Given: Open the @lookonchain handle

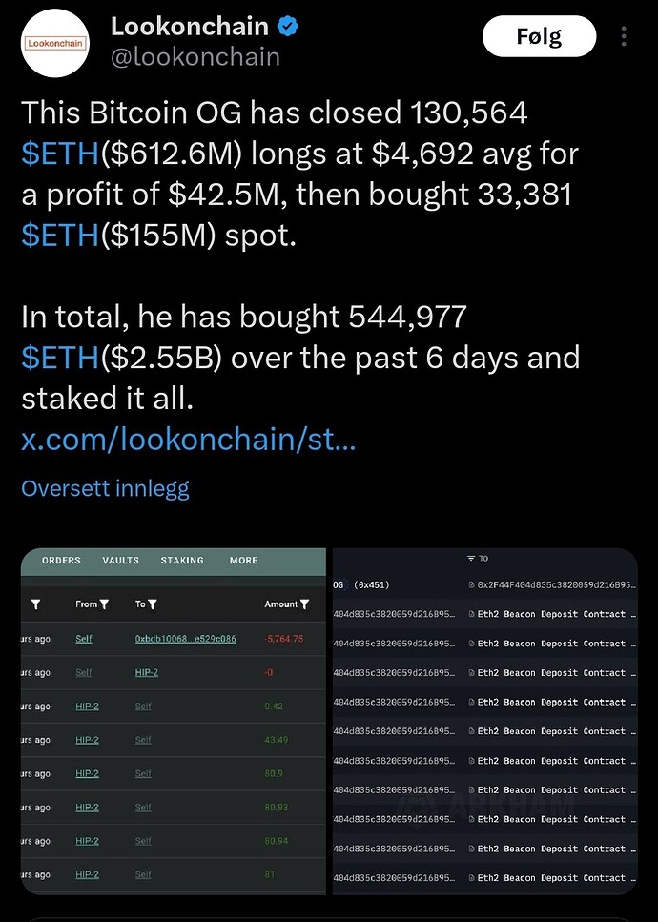Looking at the screenshot, I should 195,57.
